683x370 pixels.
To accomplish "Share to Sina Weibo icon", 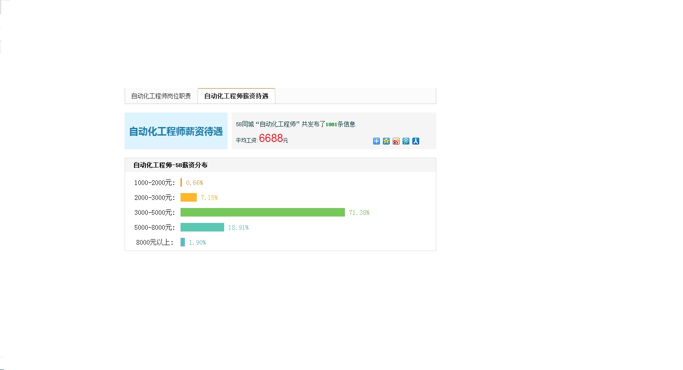I will pos(396,141).
